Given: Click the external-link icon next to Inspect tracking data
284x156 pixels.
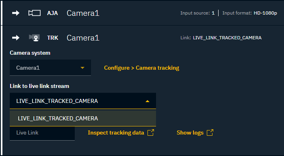Looking at the screenshot, I should click(x=151, y=132).
